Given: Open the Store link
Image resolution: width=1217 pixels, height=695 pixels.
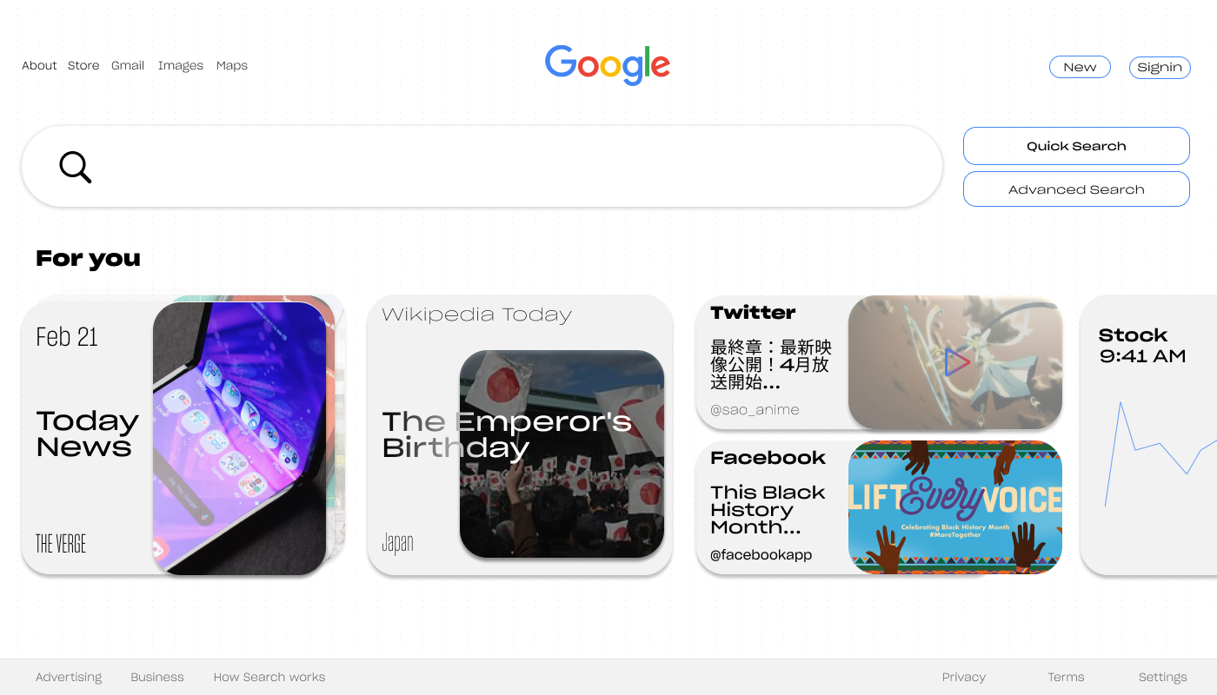Looking at the screenshot, I should (83, 65).
